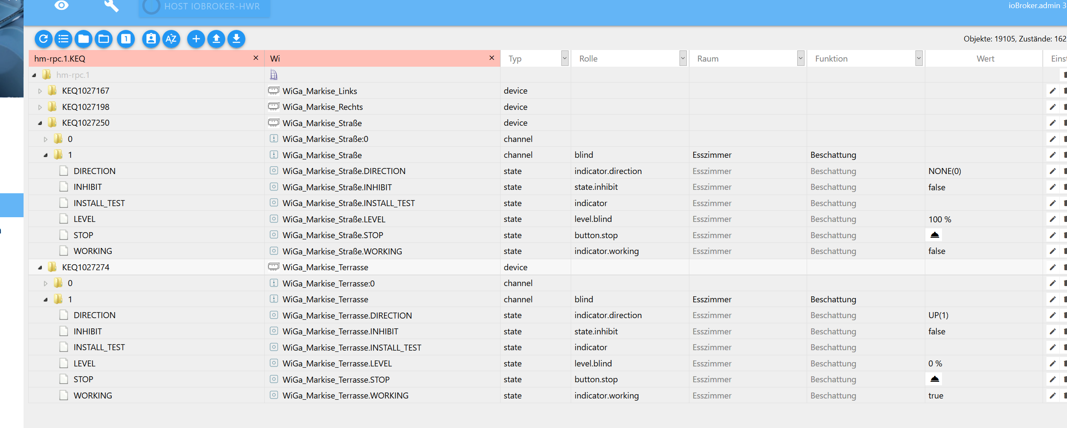Click the download objects arrow icon
The width and height of the screenshot is (1067, 428).
(236, 39)
